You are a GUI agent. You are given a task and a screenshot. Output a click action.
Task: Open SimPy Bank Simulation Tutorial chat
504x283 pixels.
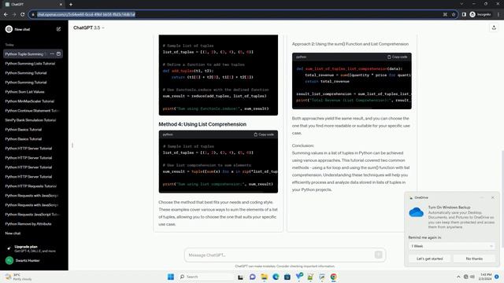[x=31, y=120]
